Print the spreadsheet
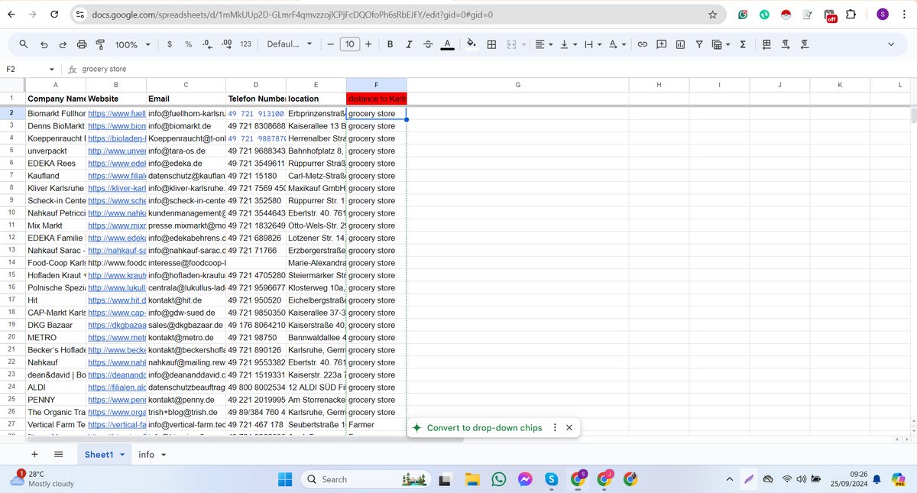 (82, 45)
